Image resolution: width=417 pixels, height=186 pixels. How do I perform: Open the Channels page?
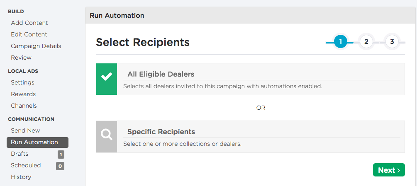pyautogui.click(x=24, y=106)
